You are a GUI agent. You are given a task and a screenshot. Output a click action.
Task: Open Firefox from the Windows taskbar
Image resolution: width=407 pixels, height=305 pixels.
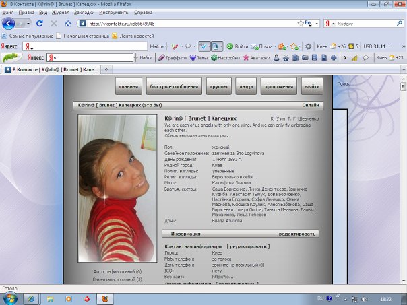[105, 297]
